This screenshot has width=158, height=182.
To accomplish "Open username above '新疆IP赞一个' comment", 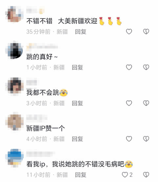I will (x=37, y=118).
